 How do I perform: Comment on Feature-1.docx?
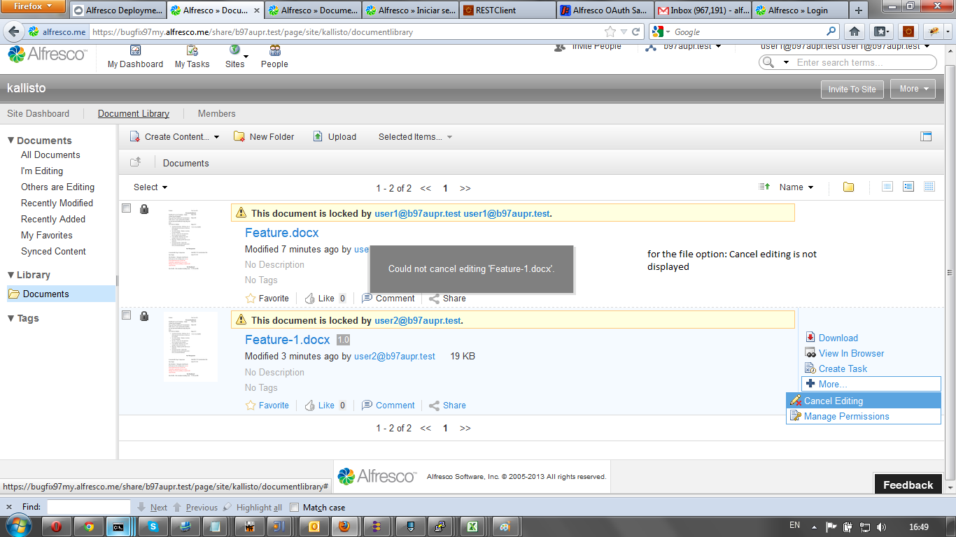tap(388, 405)
